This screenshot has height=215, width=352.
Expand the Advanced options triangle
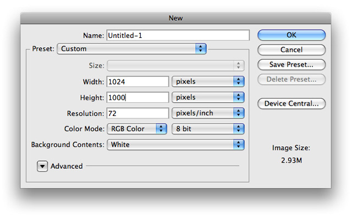(42, 166)
